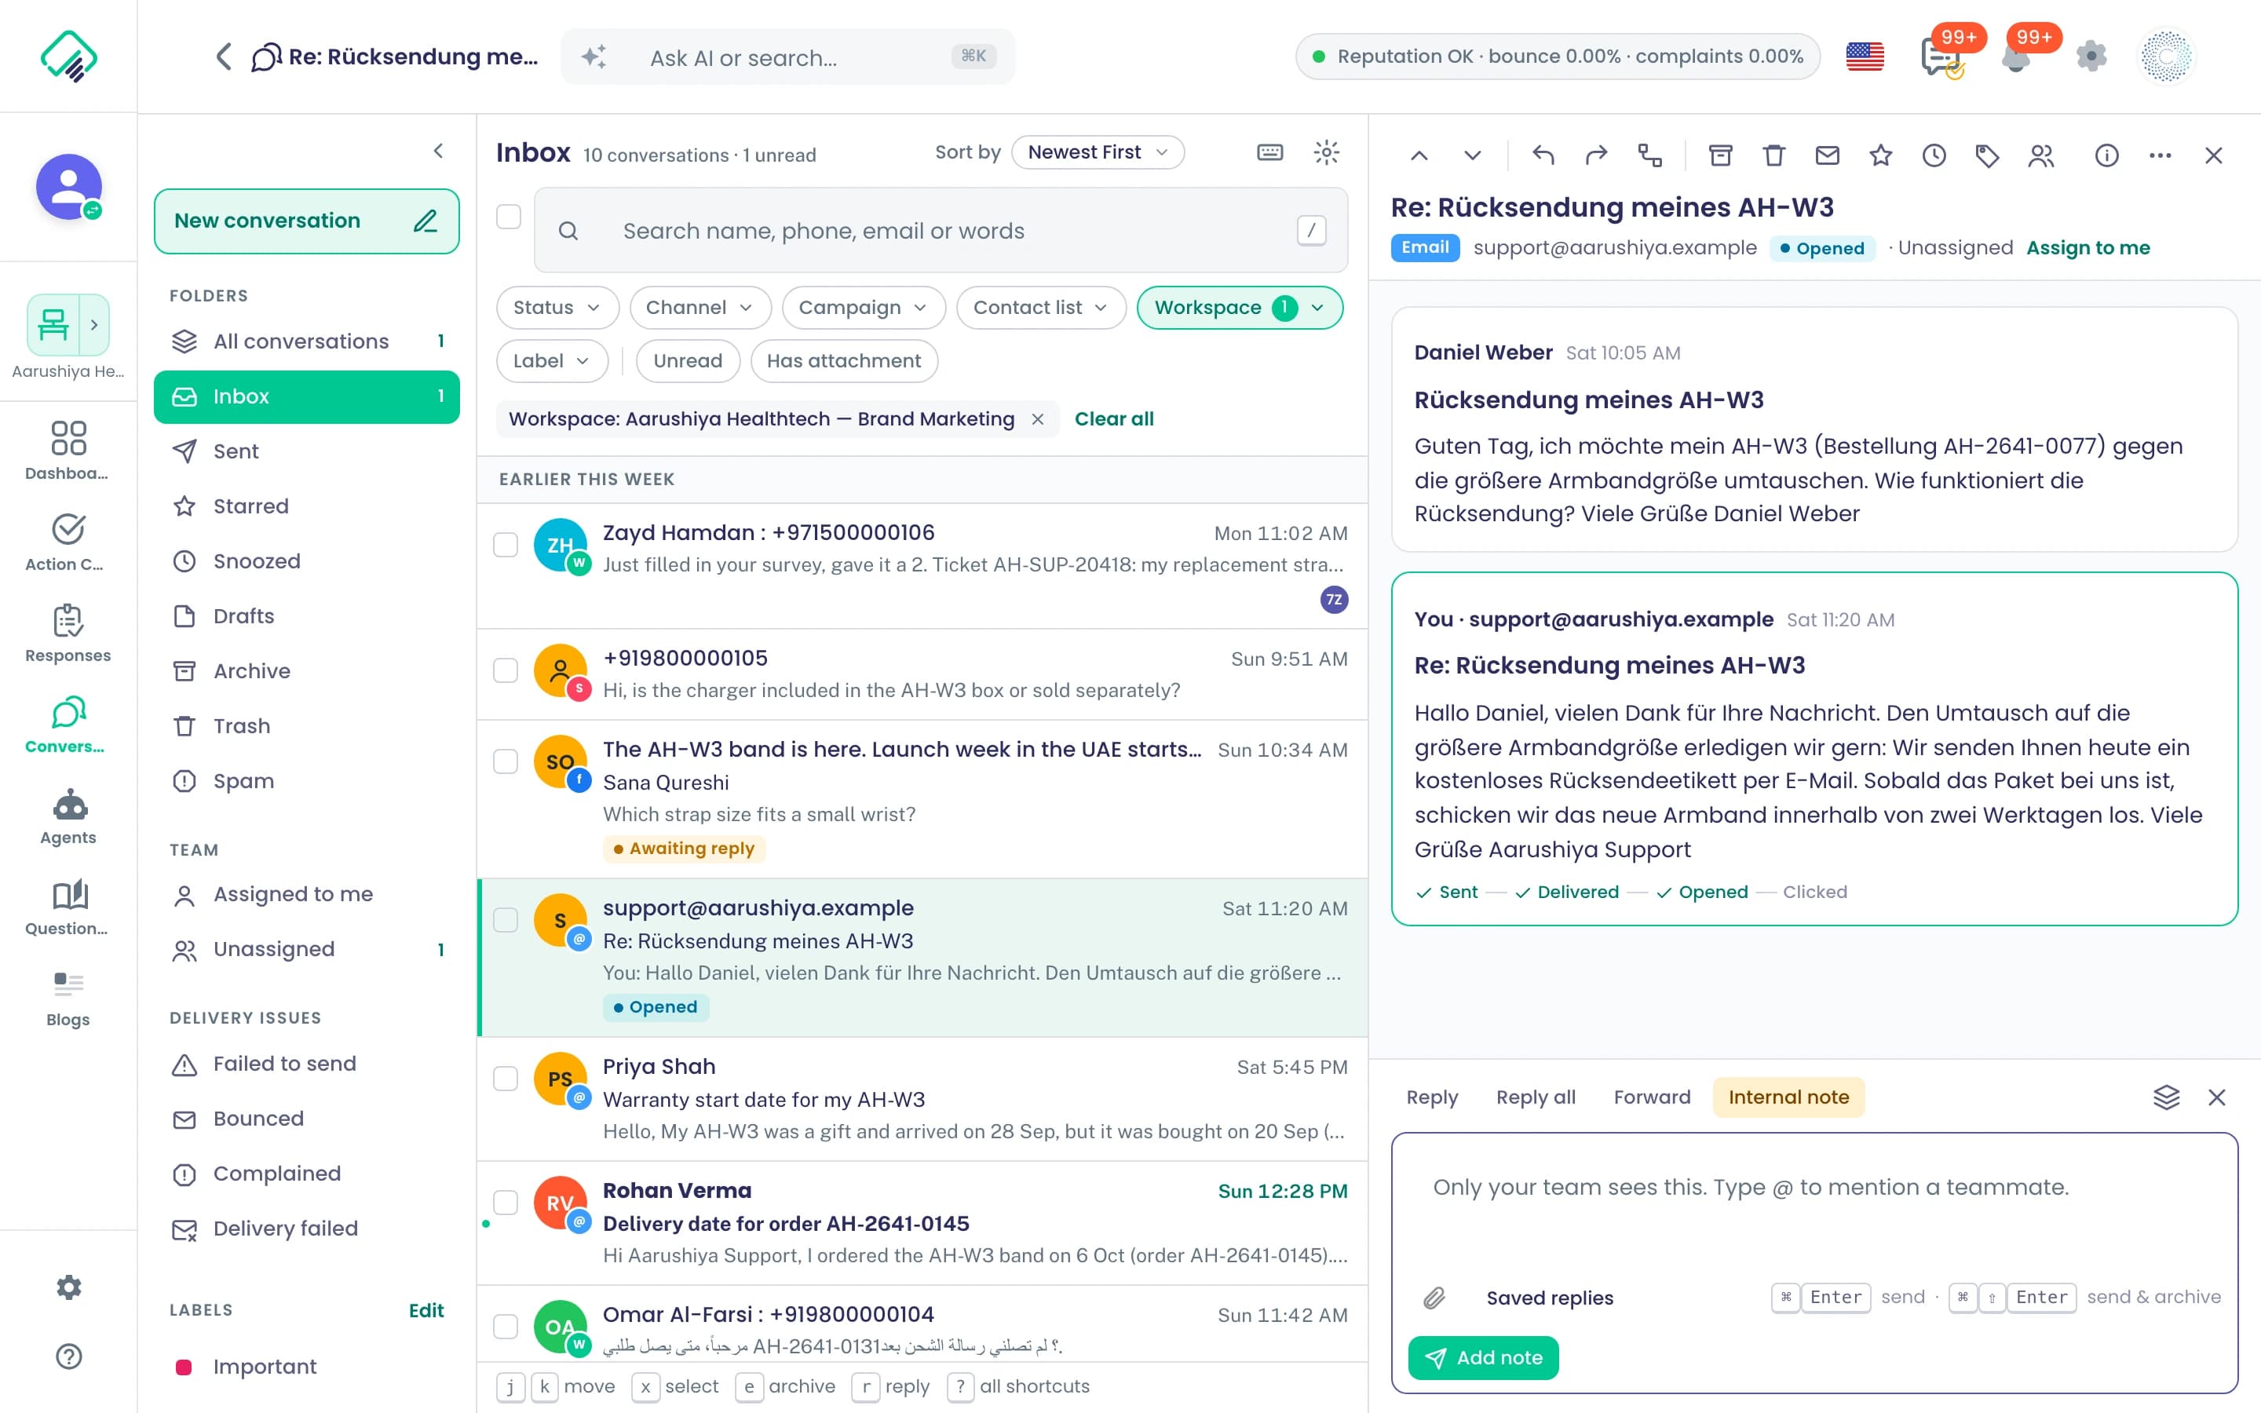Snooze conversation using the clock icon
This screenshot has height=1413, width=2261.
tap(1934, 155)
